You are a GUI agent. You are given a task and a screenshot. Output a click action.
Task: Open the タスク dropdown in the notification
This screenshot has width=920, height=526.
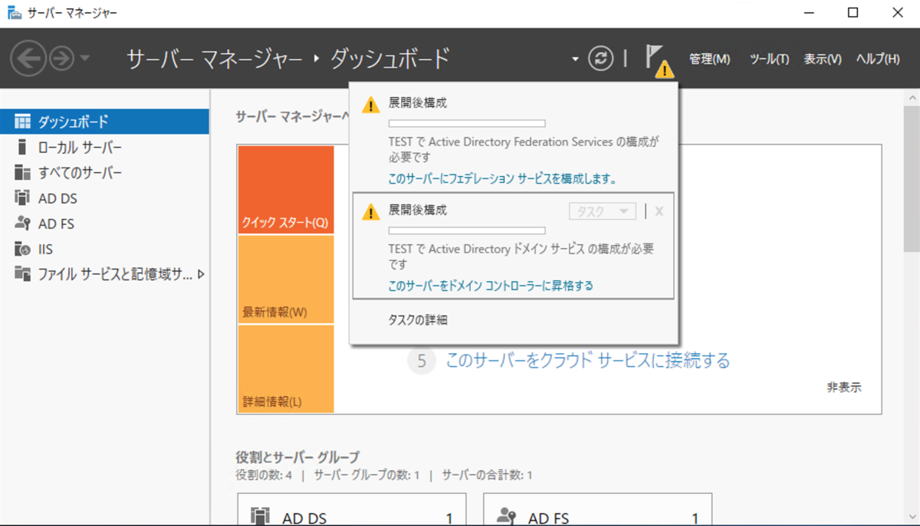tap(602, 212)
